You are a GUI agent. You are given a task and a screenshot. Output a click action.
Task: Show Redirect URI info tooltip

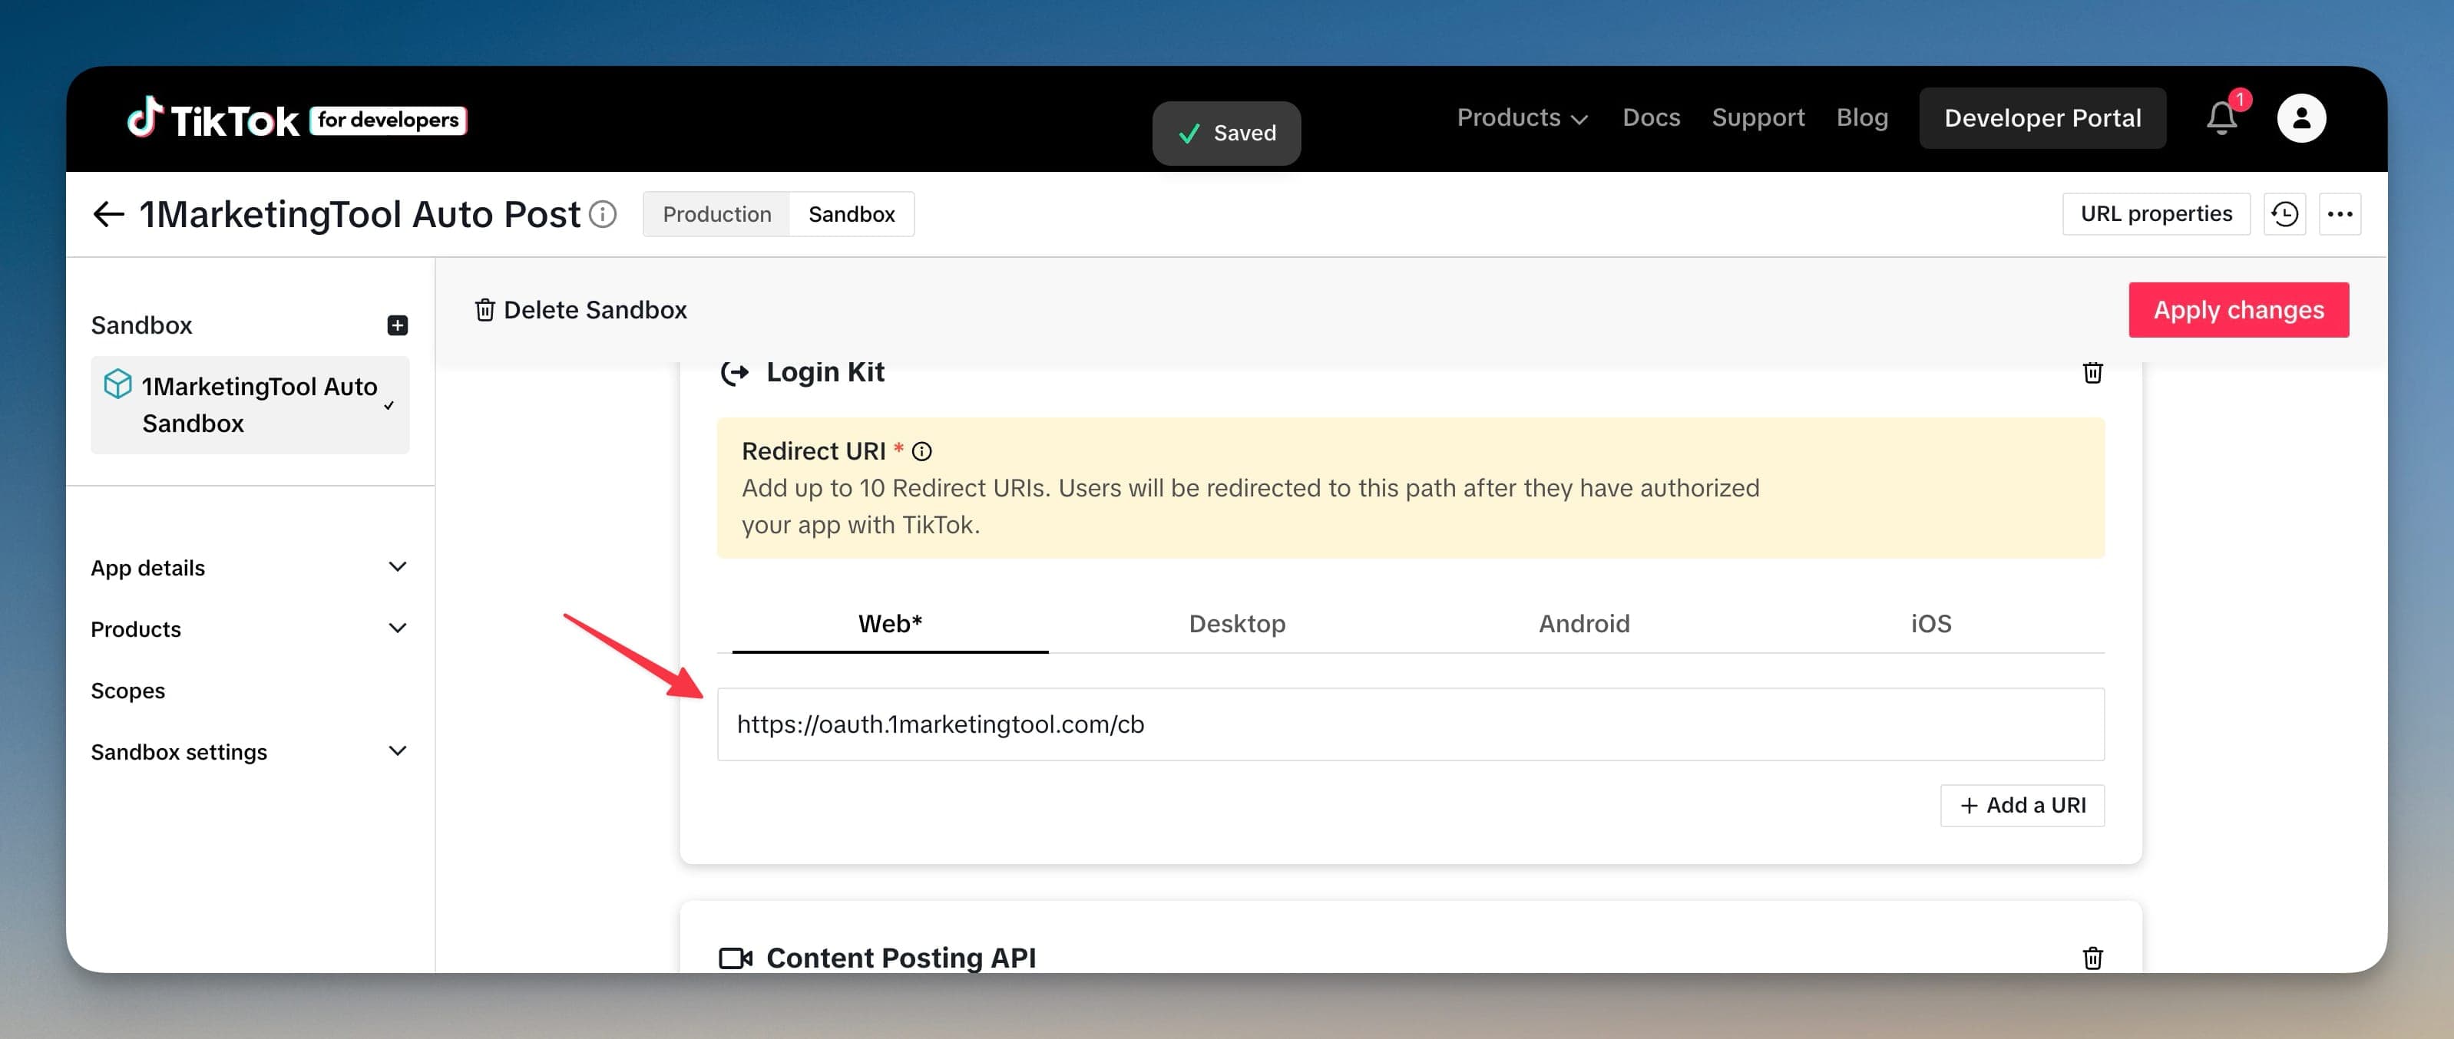(921, 451)
